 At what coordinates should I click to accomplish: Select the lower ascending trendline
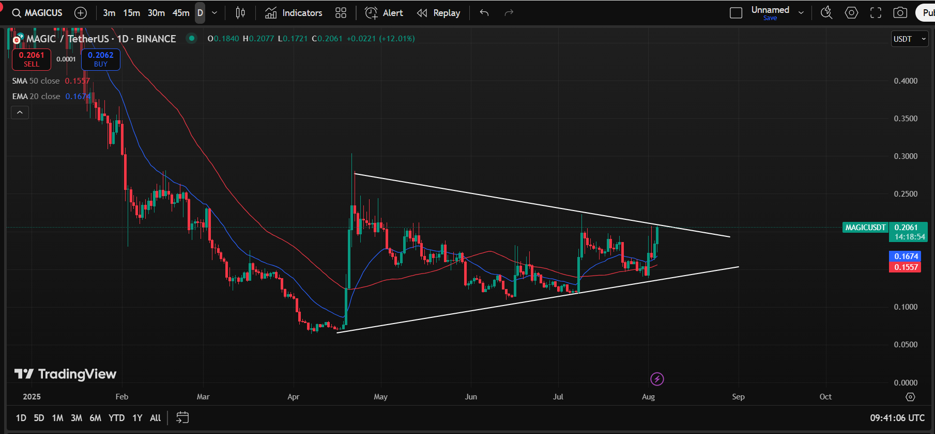coord(538,300)
